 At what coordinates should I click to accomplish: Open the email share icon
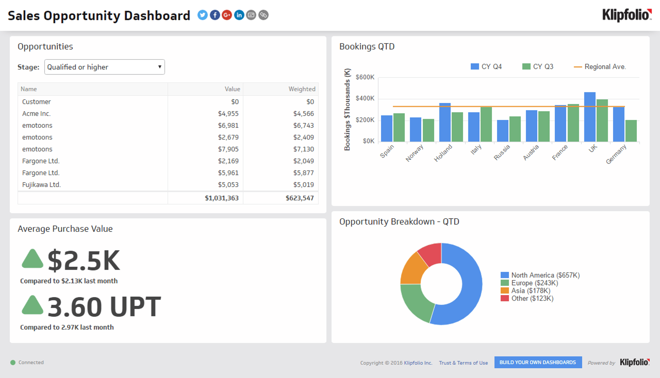coord(251,15)
